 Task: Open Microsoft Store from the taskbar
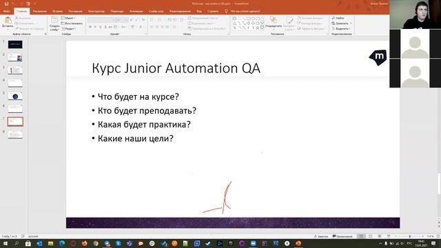tap(28, 243)
